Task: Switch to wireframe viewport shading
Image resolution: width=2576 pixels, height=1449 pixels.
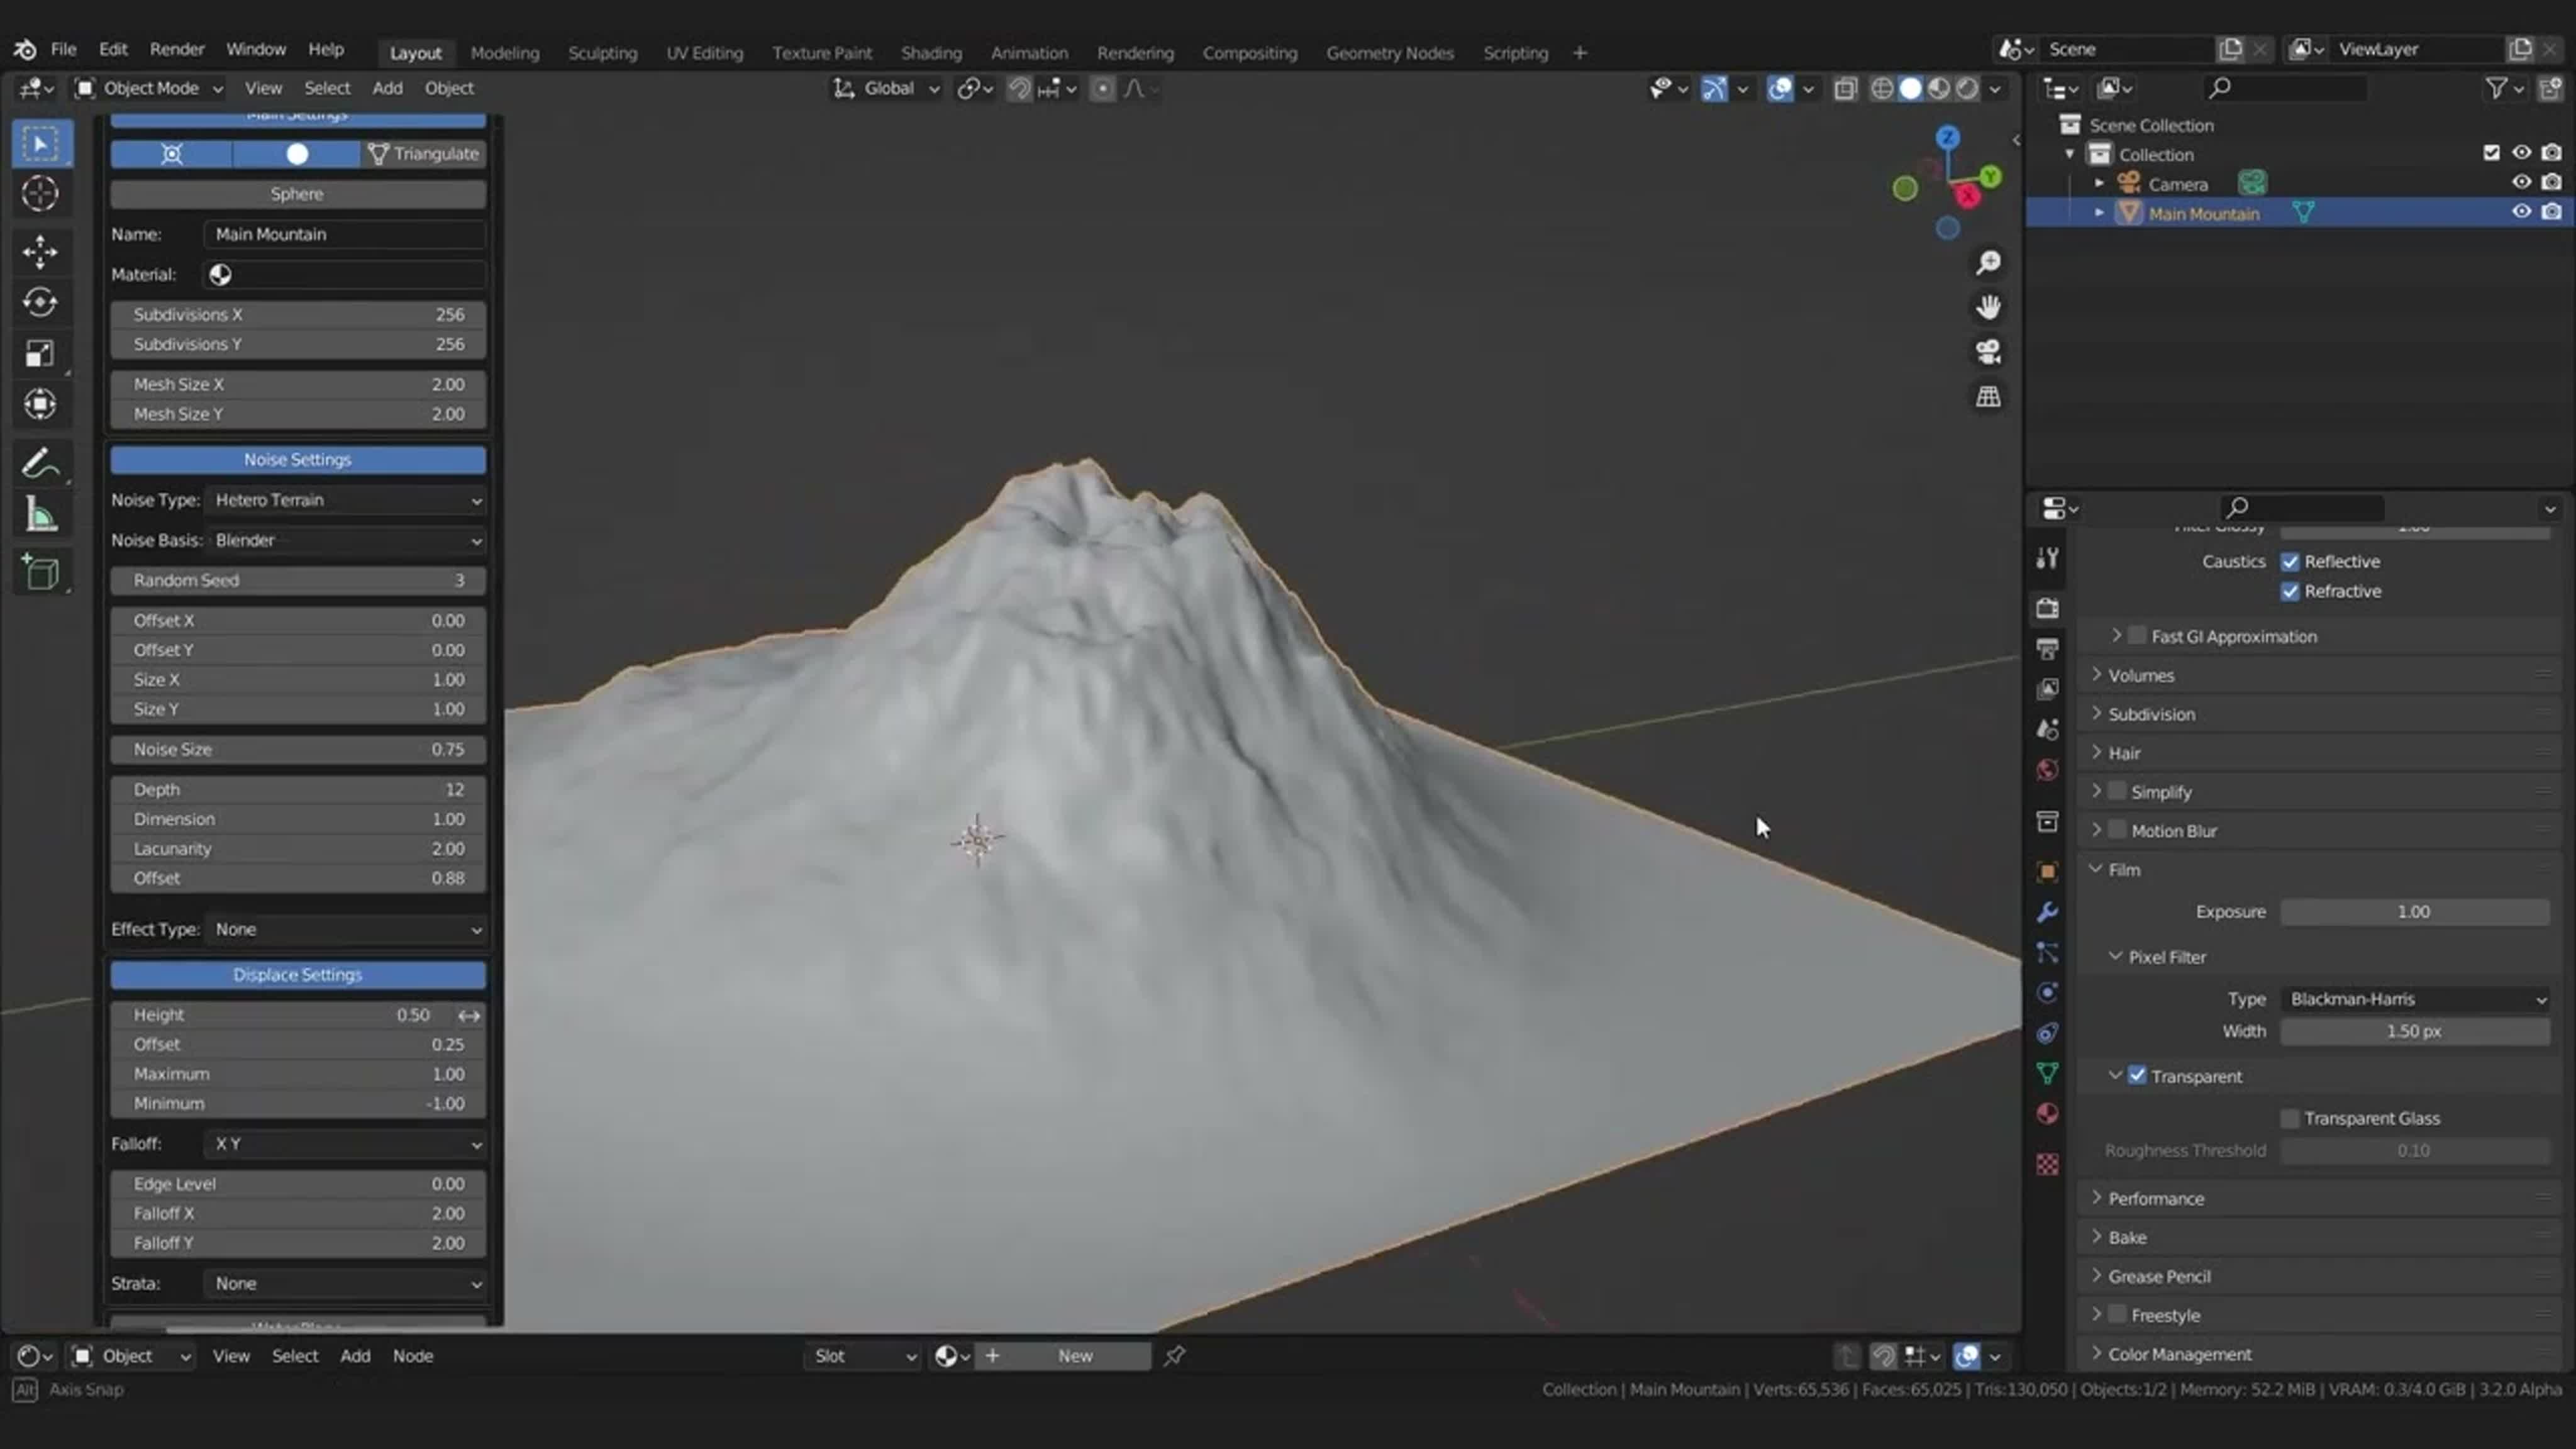Action: click(1881, 89)
